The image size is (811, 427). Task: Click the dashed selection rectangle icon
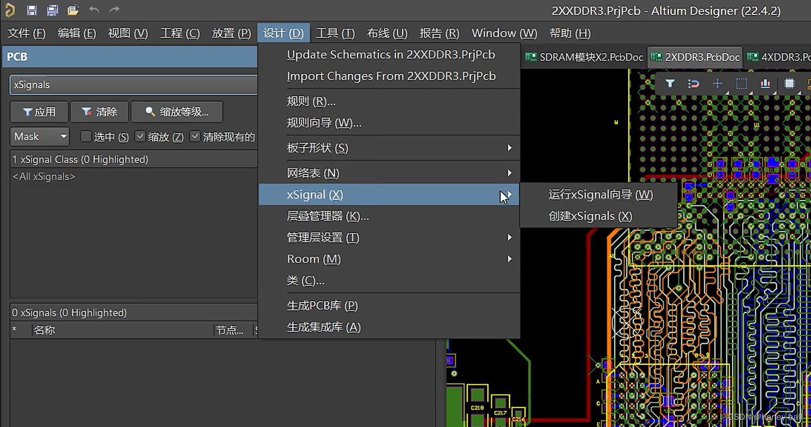(741, 84)
